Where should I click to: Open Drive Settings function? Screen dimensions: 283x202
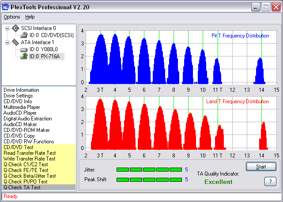[x=18, y=96]
